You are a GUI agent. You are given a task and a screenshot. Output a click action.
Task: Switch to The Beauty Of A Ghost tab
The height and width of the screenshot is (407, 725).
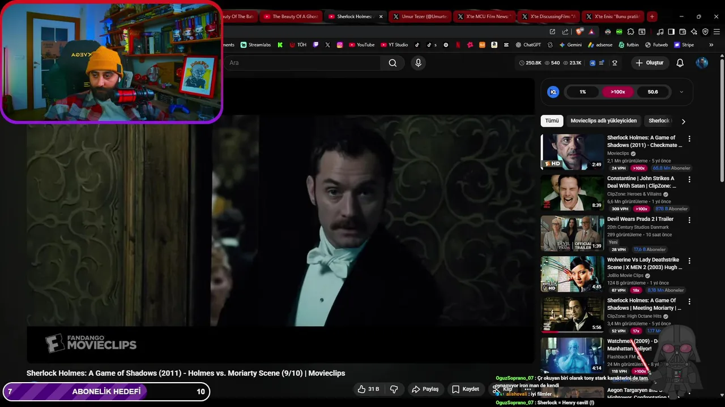291,16
